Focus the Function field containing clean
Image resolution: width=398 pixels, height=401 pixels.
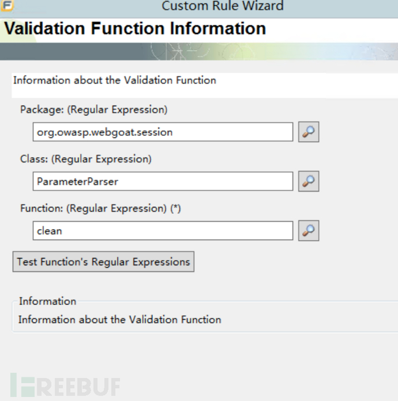tap(163, 230)
